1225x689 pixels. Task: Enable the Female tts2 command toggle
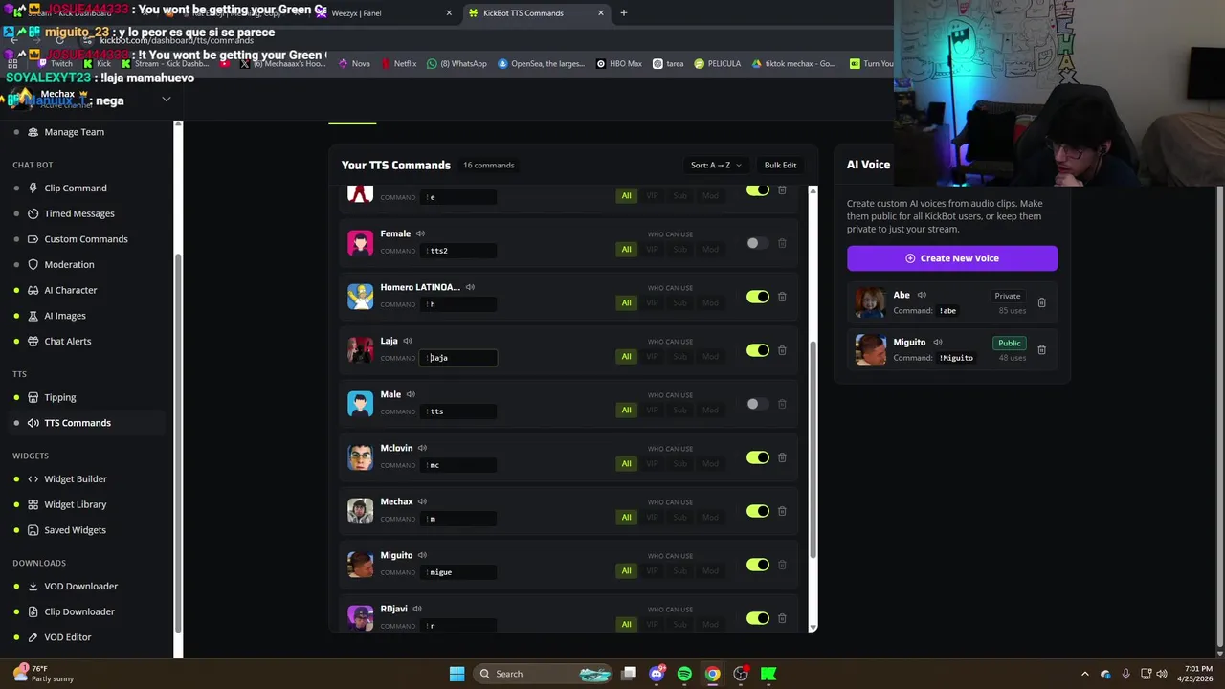(757, 243)
